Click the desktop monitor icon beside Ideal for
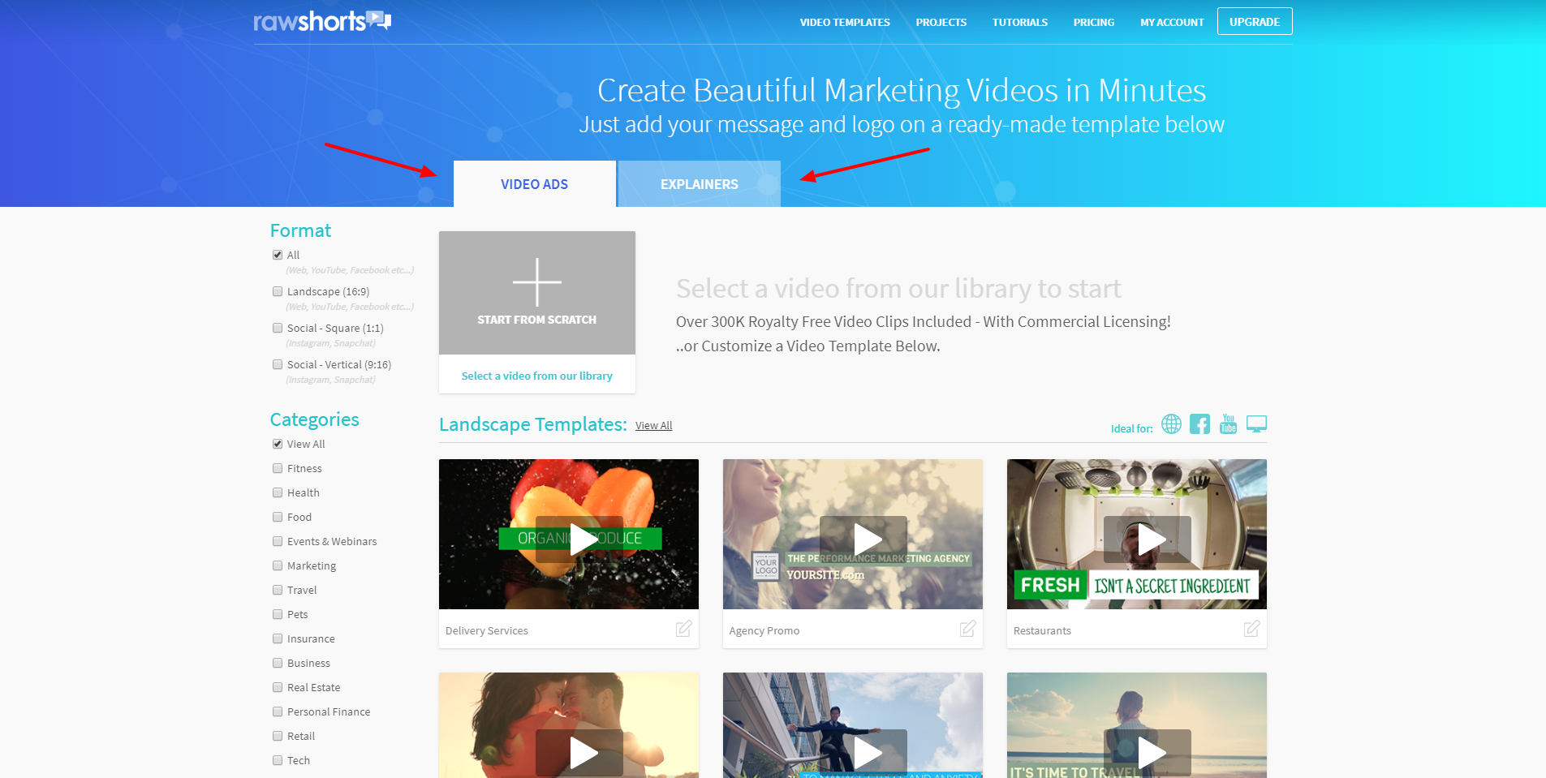Screen dimensions: 1546x778 1256,423
